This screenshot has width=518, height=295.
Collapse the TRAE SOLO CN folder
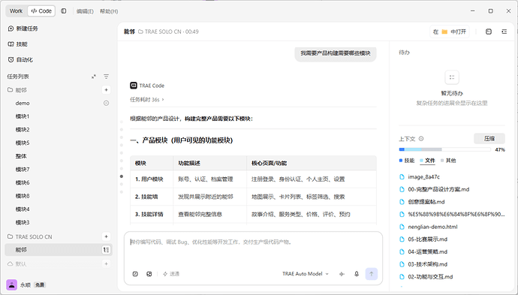coord(30,236)
